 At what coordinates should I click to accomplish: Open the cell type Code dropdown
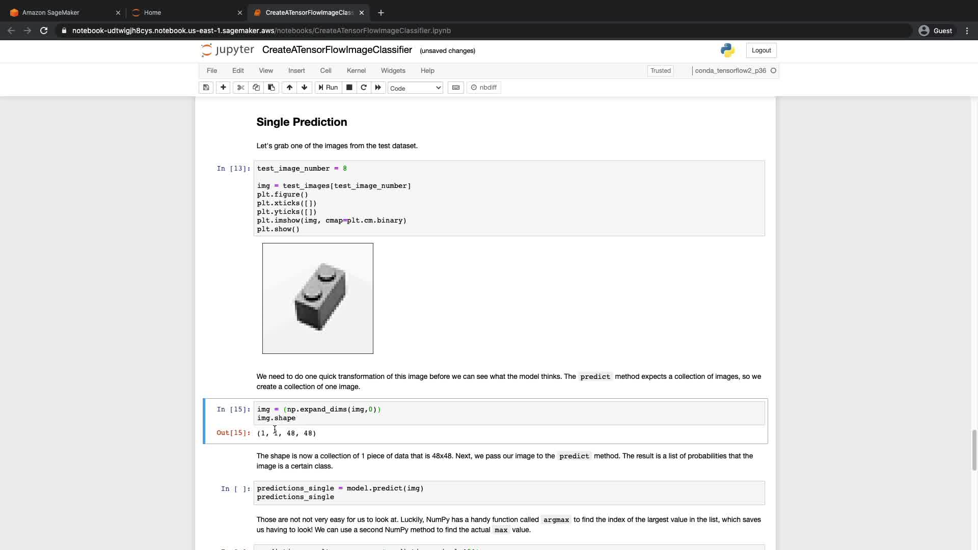415,88
